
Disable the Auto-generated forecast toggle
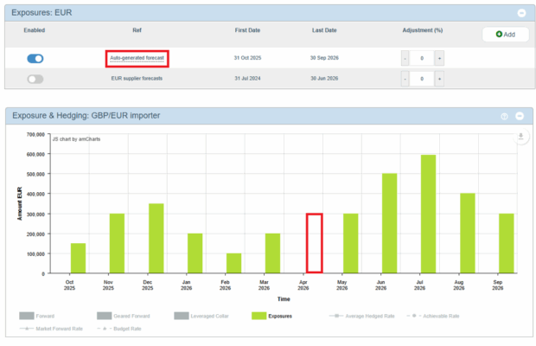pyautogui.click(x=35, y=59)
